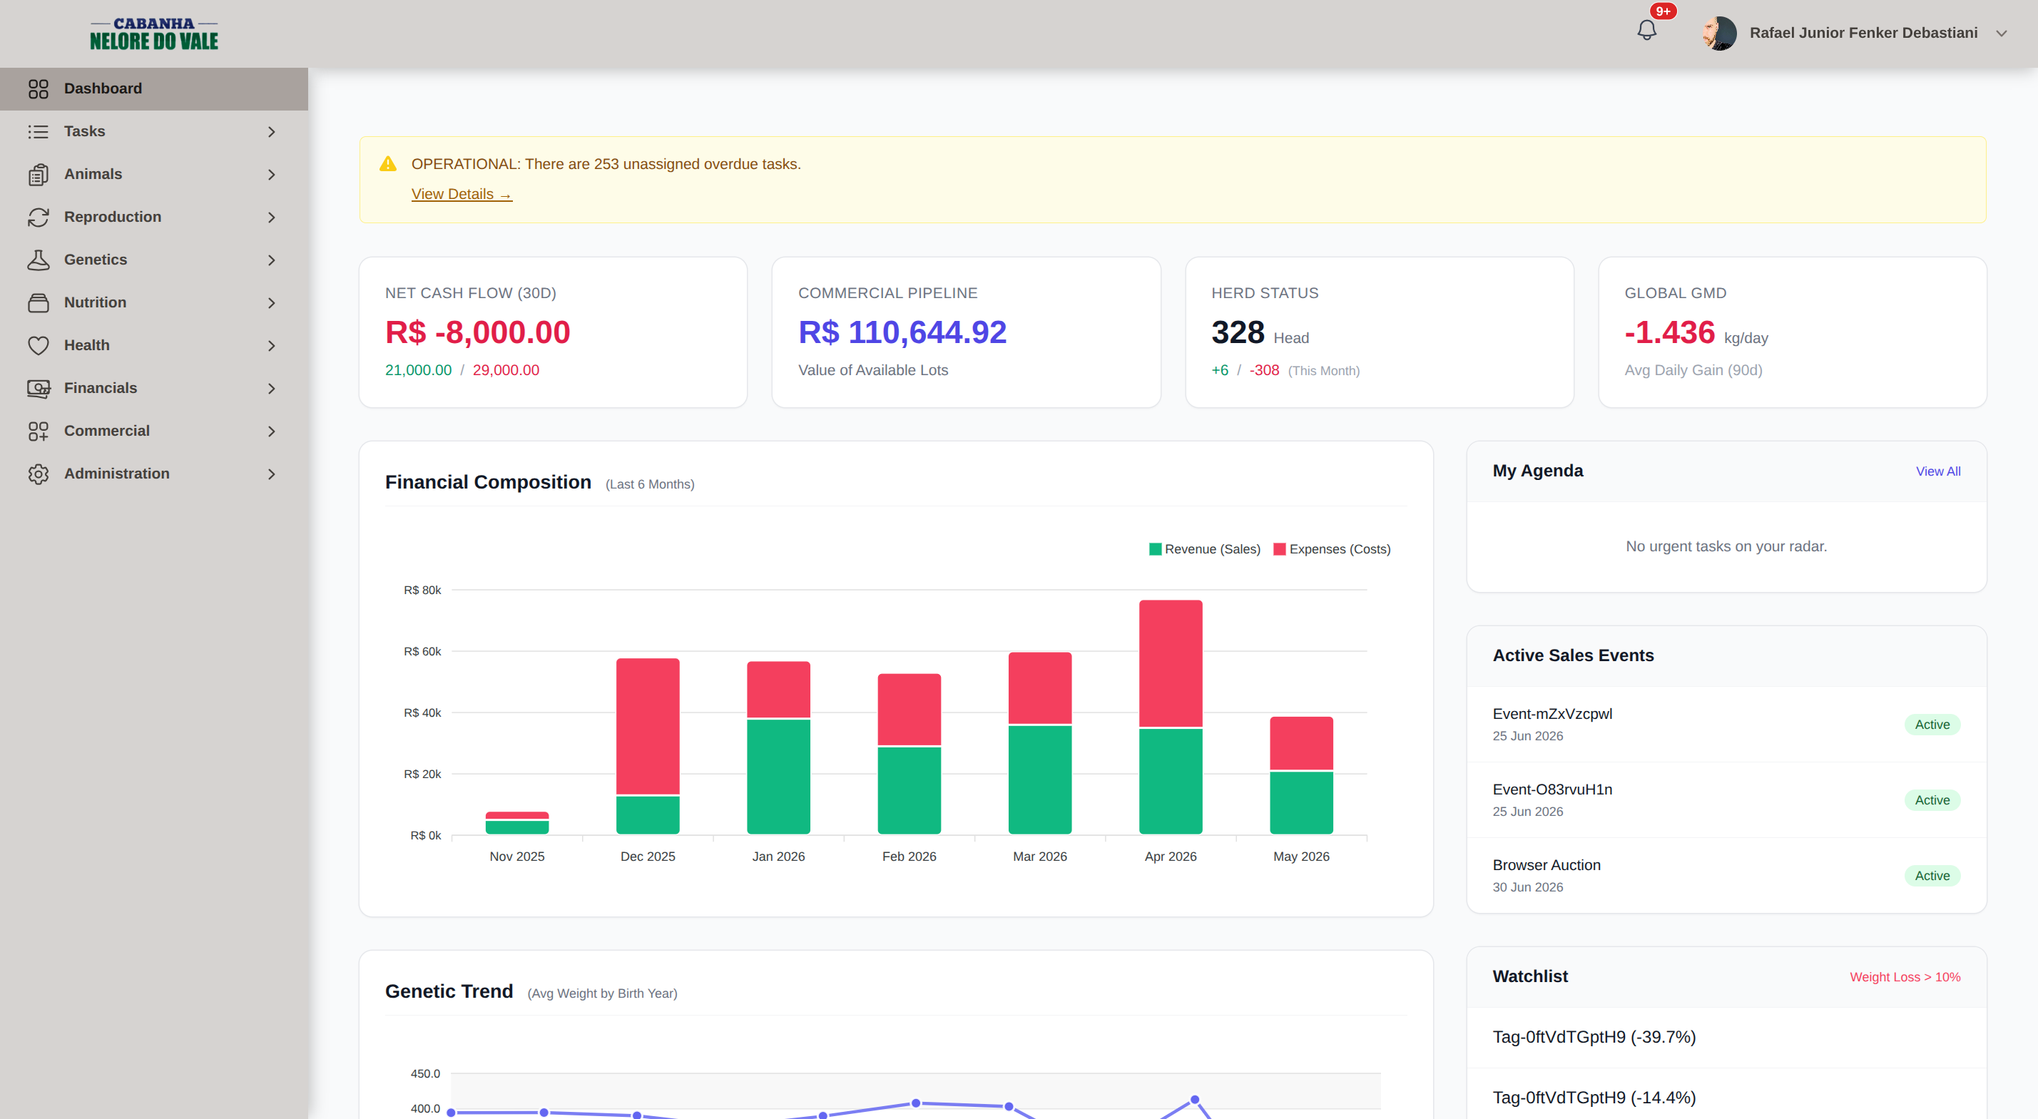Viewport: 2038px width, 1119px height.
Task: Click the Global GMD -1.436 value
Action: point(1669,332)
